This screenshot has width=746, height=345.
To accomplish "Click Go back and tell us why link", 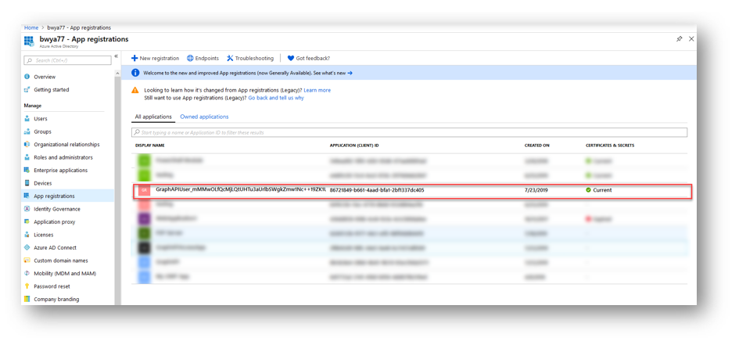I will point(276,98).
